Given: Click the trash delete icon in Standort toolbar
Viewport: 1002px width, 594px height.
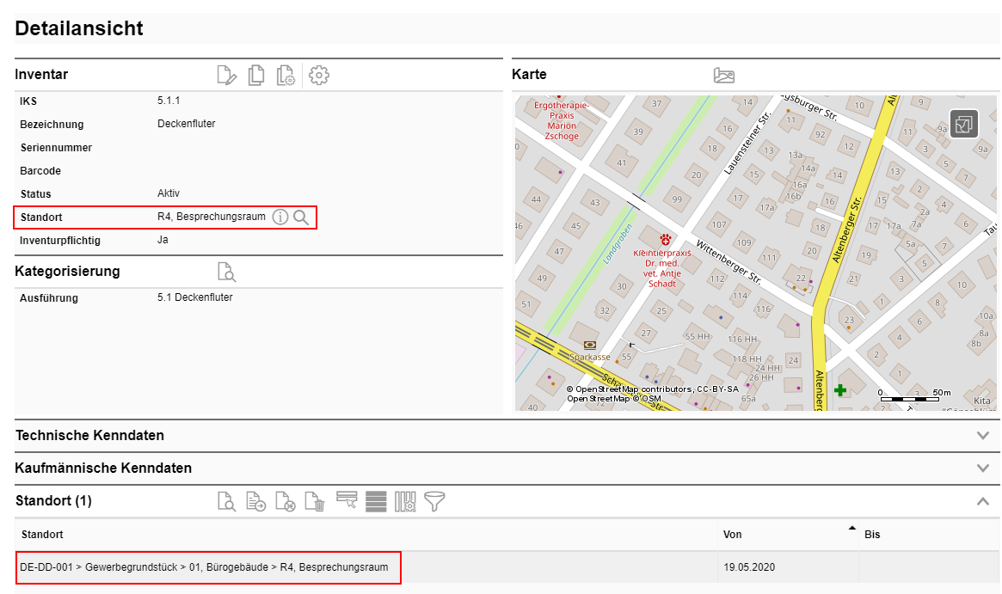Looking at the screenshot, I should pyautogui.click(x=315, y=501).
